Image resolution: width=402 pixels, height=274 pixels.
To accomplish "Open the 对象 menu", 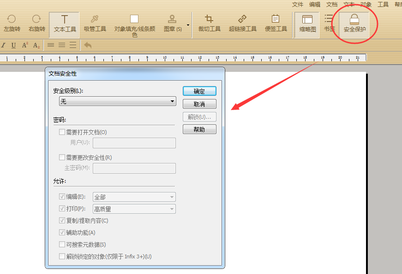I will 366,4.
